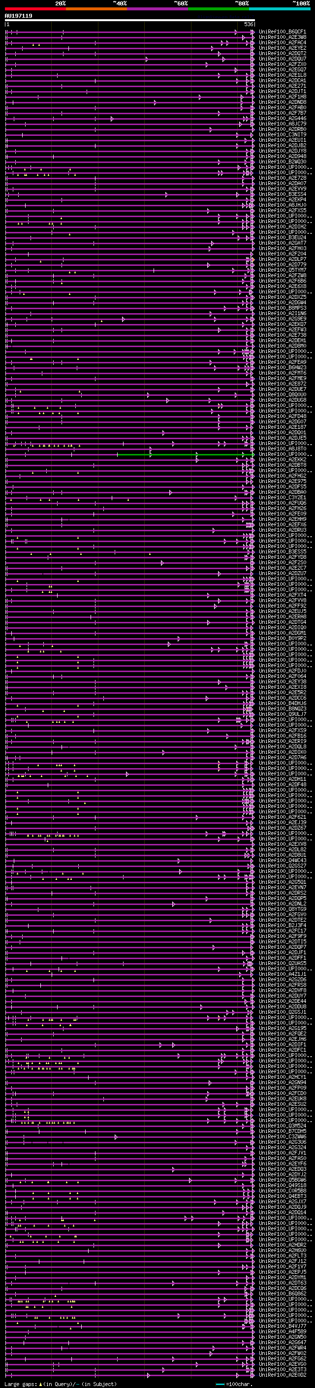Screen dimensions: 315x1388
Task: Click the purple ~60% identity legend segment
Action: pos(158,9)
